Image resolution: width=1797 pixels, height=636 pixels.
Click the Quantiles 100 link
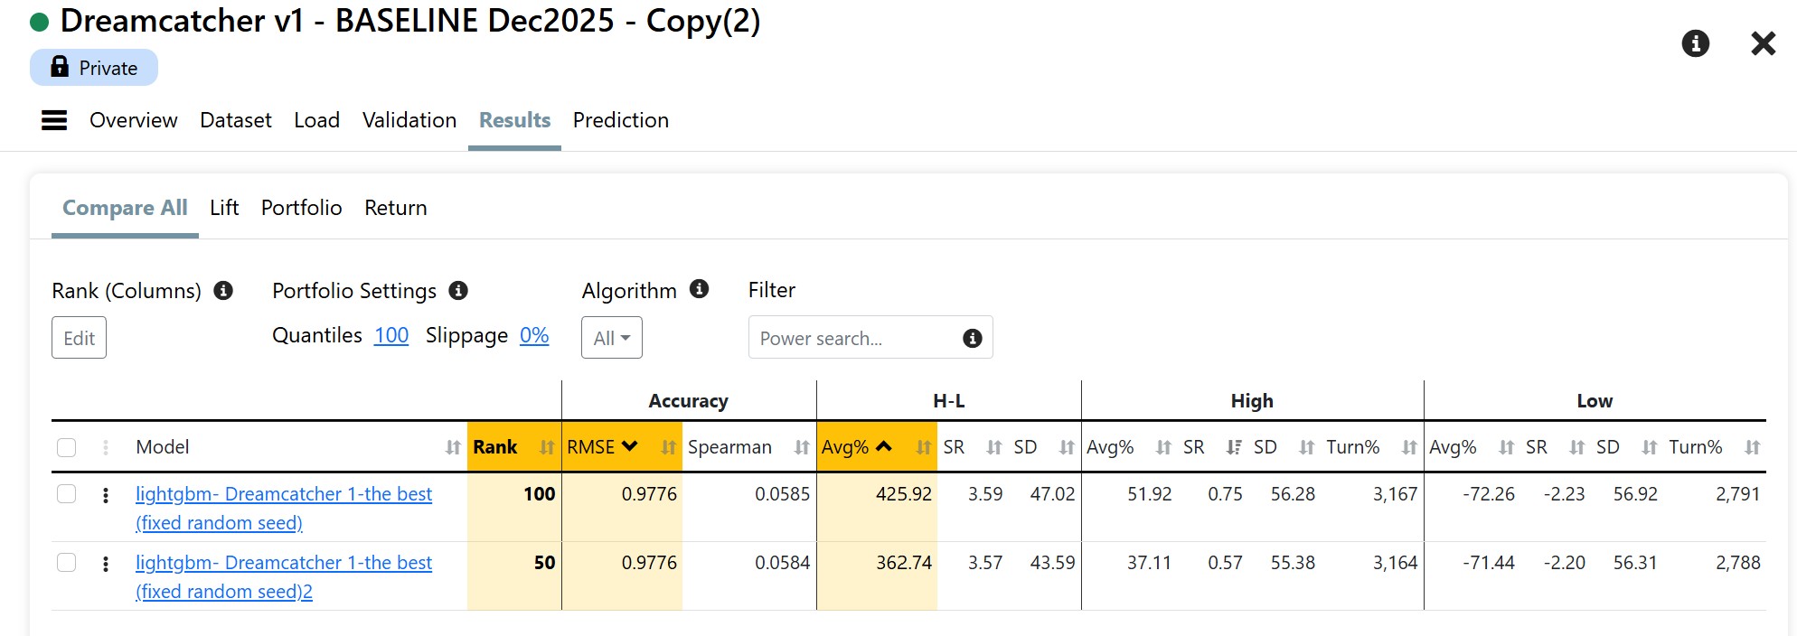click(x=391, y=335)
